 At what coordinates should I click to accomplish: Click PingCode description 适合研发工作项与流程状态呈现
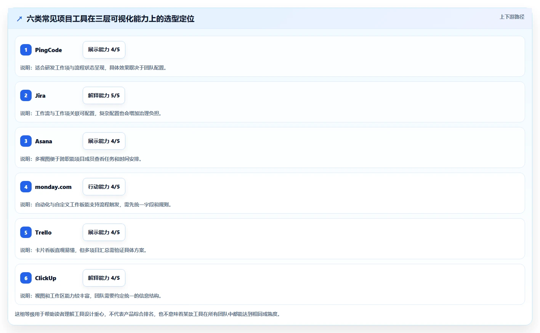click(93, 68)
